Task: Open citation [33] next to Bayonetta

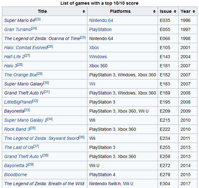Action: (27, 110)
